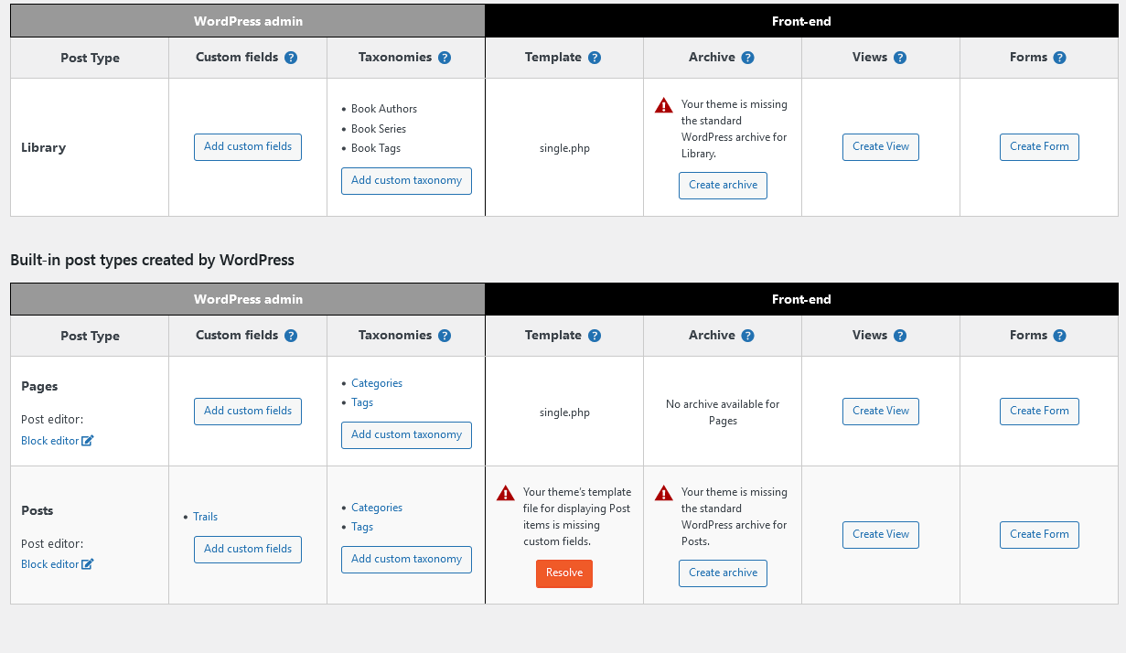Click help icon beside Forms in top table
Image resolution: width=1126 pixels, height=653 pixels.
(1059, 58)
